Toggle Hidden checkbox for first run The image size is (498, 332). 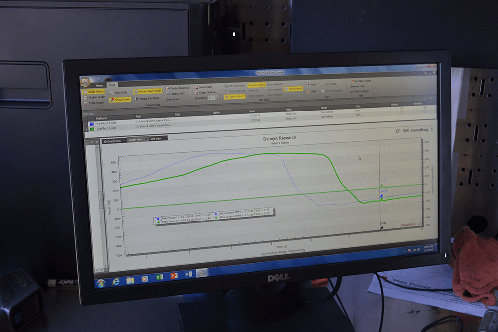pyautogui.click(x=402, y=109)
